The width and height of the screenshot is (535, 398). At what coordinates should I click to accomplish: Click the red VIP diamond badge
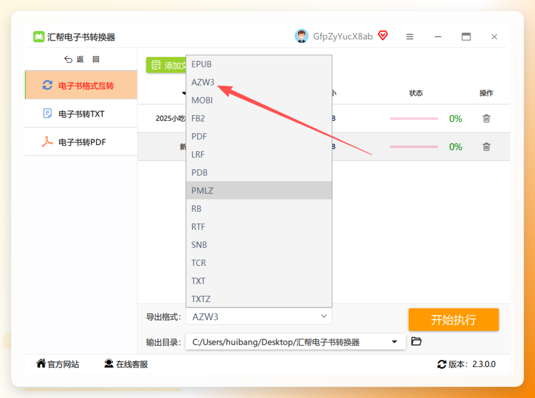383,36
